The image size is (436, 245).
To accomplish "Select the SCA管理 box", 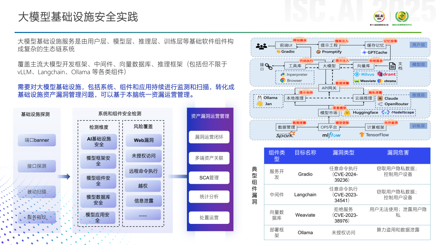I will (209, 178).
